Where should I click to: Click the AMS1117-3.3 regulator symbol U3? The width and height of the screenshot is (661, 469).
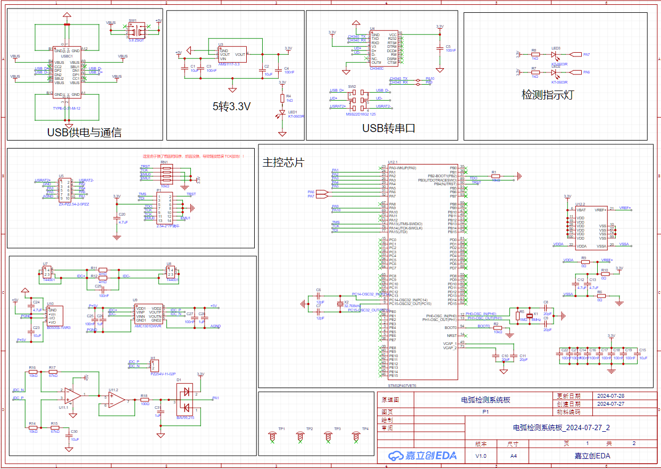click(232, 54)
